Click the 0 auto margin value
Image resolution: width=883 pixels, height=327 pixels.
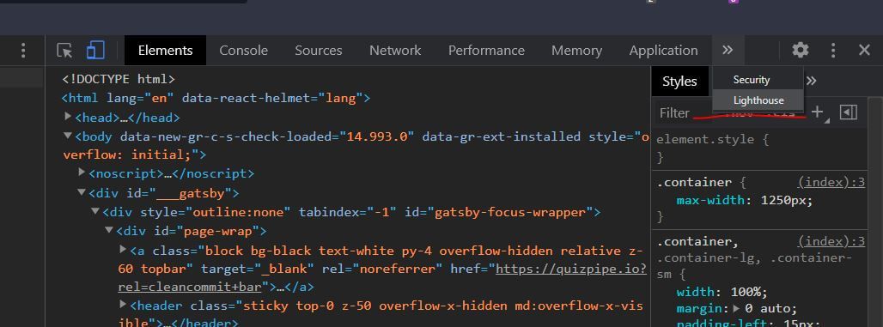770,308
